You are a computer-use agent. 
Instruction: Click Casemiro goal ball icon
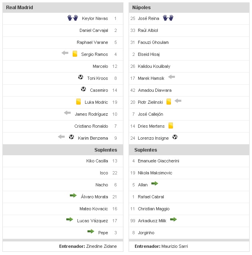[83, 89]
